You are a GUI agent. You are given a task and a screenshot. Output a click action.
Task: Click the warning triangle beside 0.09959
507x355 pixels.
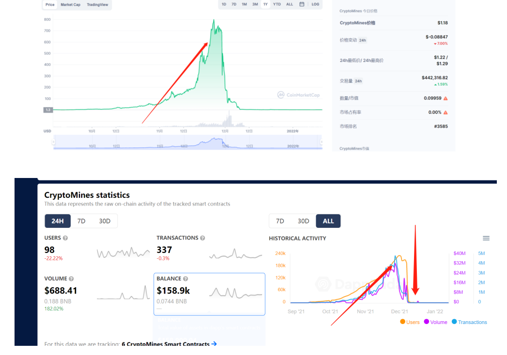point(446,98)
